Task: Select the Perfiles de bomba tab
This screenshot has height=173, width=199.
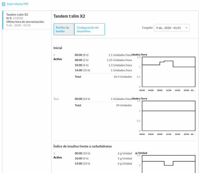Action: [x=64, y=29]
